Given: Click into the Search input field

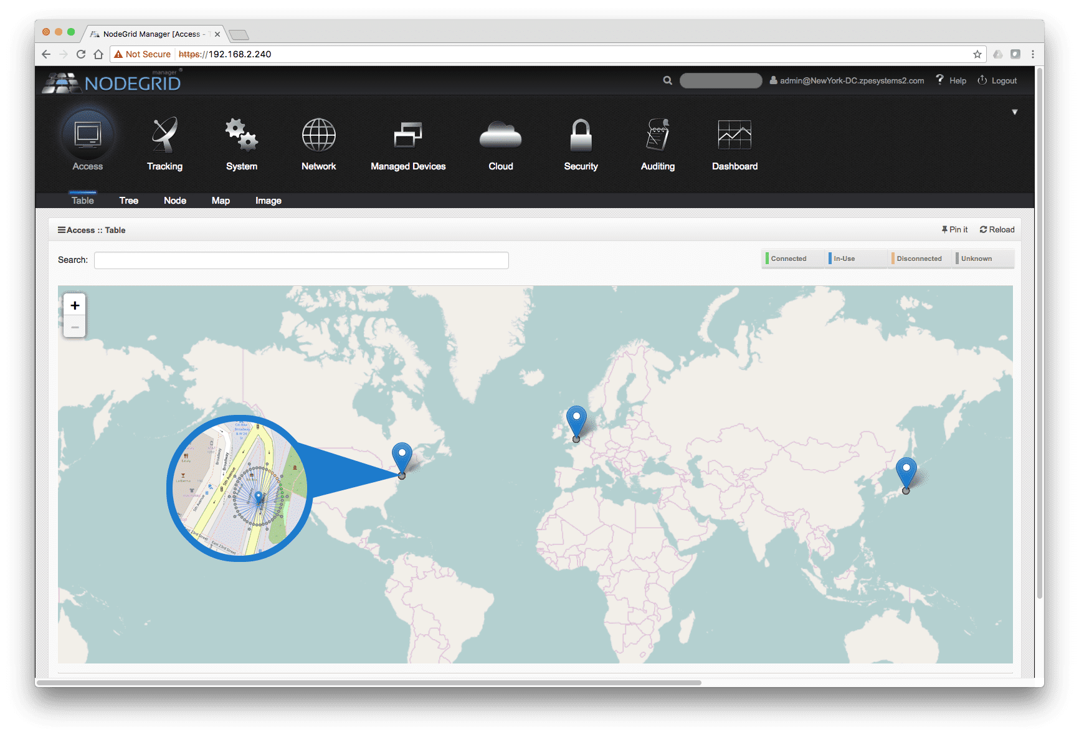Looking at the screenshot, I should 301,260.
